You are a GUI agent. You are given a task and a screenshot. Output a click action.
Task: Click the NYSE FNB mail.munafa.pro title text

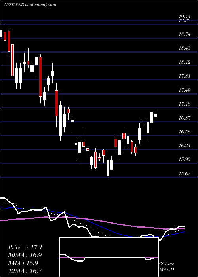point(30,5)
